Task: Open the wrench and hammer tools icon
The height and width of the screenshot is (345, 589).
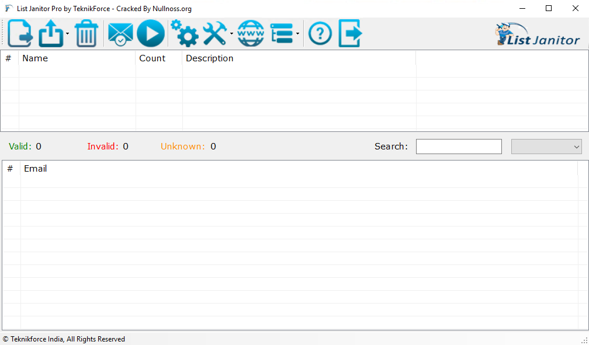Action: [215, 33]
